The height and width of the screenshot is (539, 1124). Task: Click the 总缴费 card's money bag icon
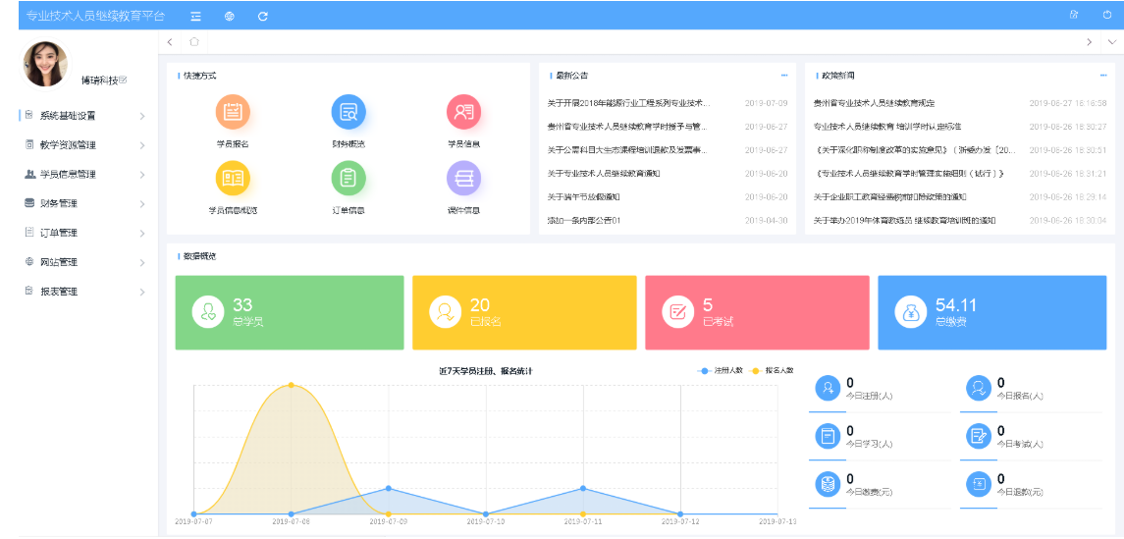pos(911,312)
